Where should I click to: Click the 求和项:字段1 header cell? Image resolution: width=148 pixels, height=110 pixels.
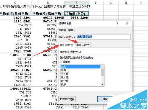(76, 14)
